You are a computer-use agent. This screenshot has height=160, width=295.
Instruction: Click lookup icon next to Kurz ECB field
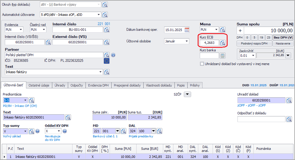[223, 43]
